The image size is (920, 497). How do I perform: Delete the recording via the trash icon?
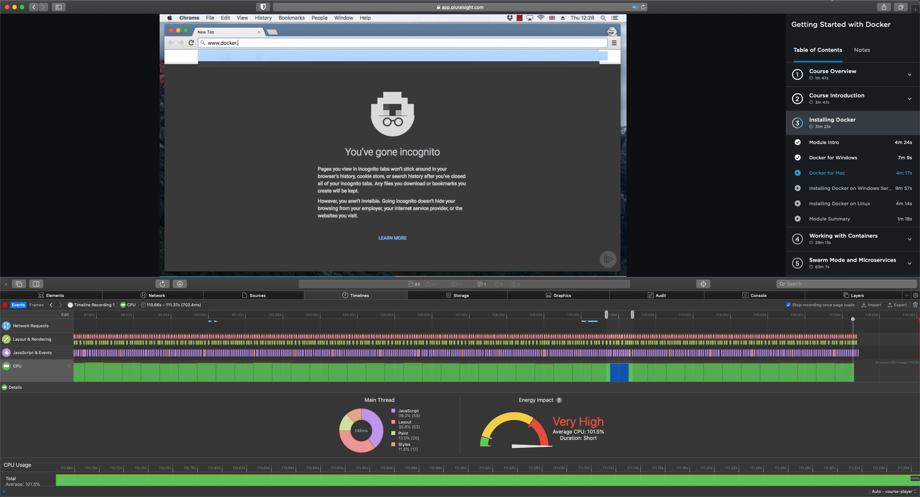(916, 305)
